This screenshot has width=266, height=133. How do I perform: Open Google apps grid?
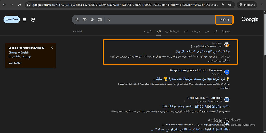(x=24, y=20)
